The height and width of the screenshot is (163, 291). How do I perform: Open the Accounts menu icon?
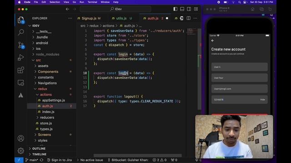pyautogui.click(x=21, y=139)
